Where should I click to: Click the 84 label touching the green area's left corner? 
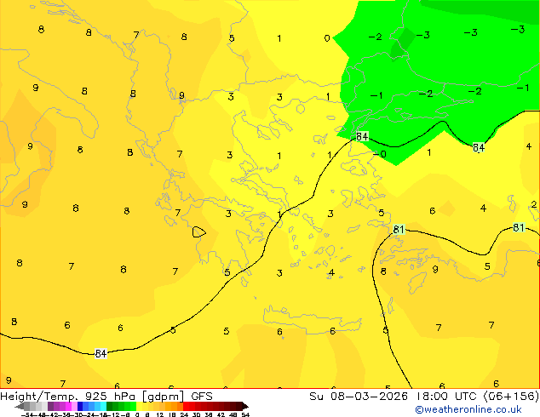[362, 136]
